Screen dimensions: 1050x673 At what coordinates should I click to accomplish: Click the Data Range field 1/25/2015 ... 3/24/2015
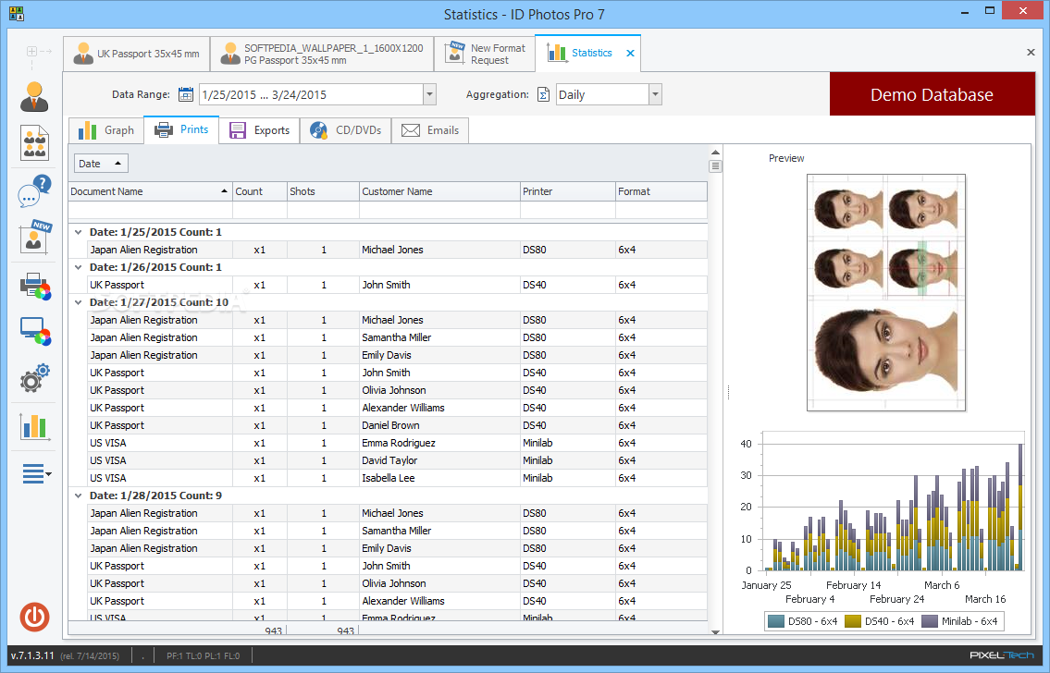point(312,94)
